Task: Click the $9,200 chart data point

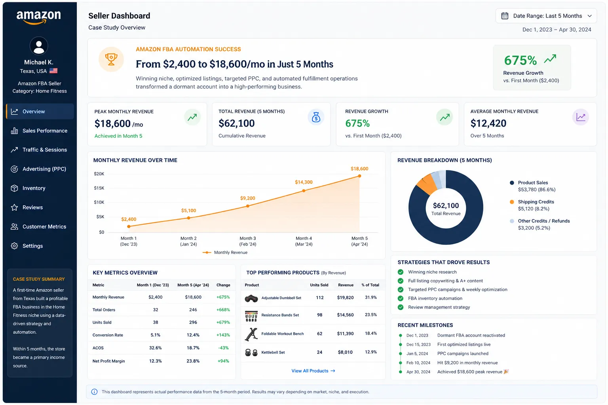Action: click(248, 206)
